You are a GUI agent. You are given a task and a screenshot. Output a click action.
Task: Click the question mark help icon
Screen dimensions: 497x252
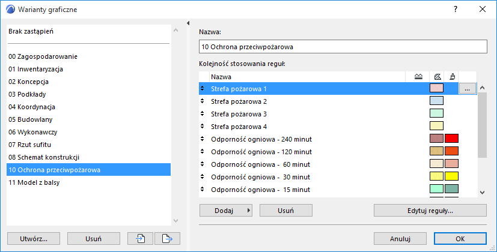point(456,9)
